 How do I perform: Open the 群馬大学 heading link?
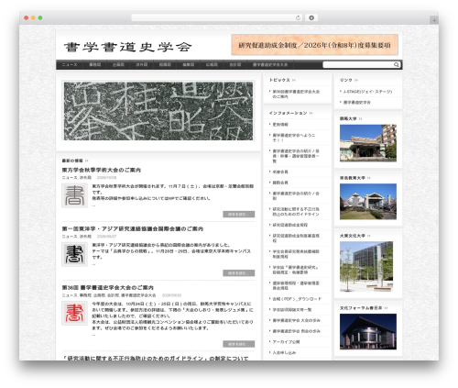(348, 118)
